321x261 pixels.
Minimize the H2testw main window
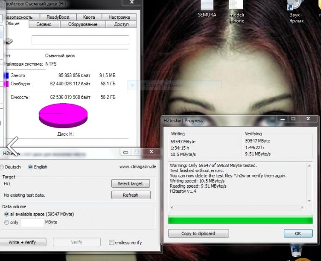126,152
